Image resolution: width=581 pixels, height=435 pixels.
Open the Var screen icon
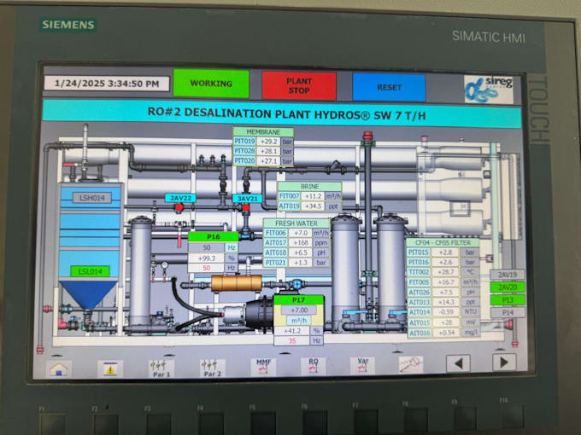362,365
